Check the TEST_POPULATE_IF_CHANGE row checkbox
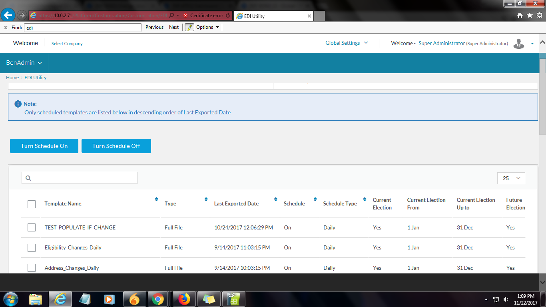Screen dimensions: 546x307 pos(32,227)
